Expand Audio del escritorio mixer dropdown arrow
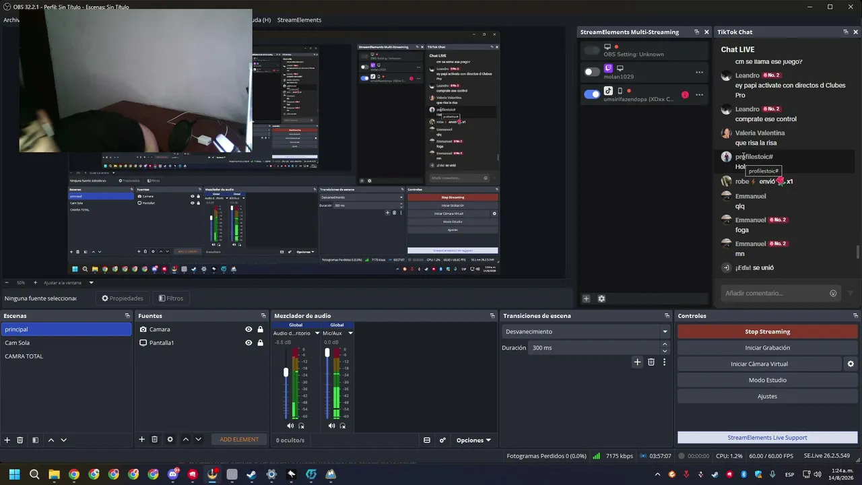This screenshot has height=485, width=862. click(x=317, y=333)
